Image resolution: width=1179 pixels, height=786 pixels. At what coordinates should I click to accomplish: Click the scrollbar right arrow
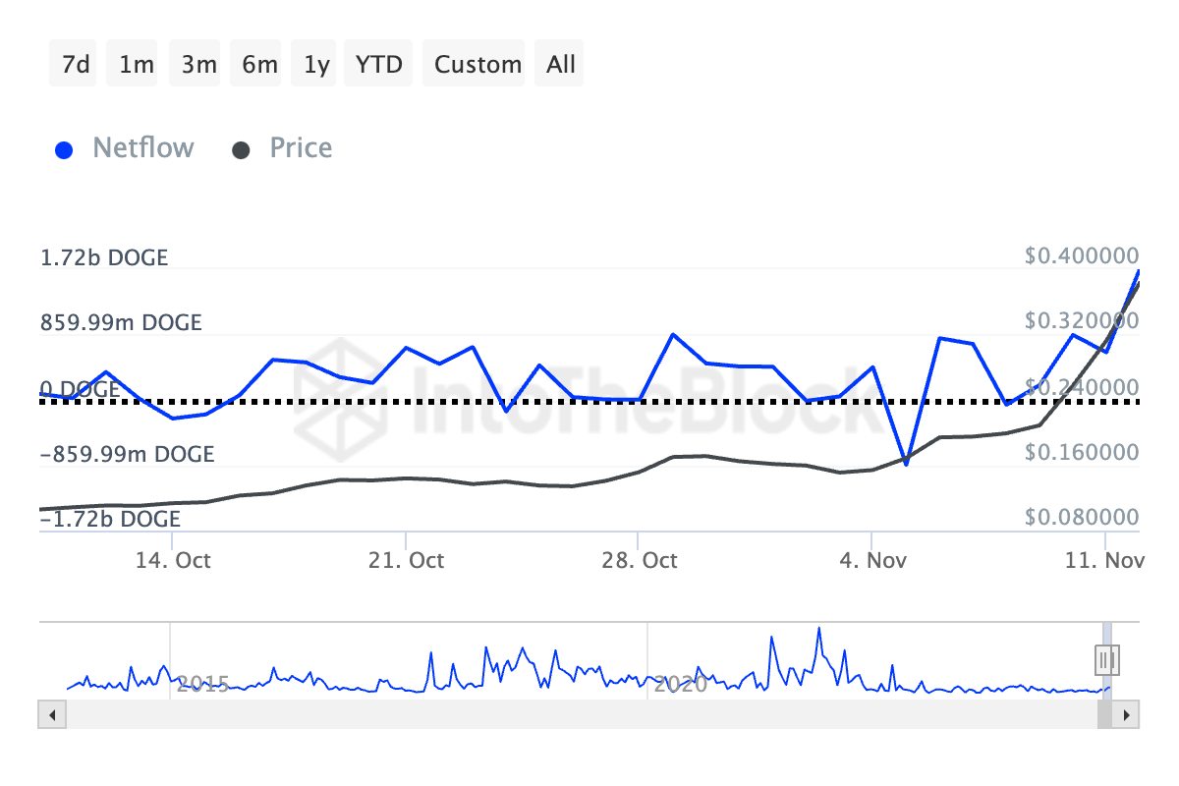[1128, 714]
